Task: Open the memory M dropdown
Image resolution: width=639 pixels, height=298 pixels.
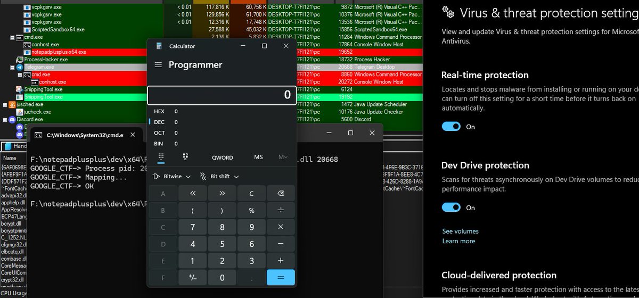Action: (283, 157)
